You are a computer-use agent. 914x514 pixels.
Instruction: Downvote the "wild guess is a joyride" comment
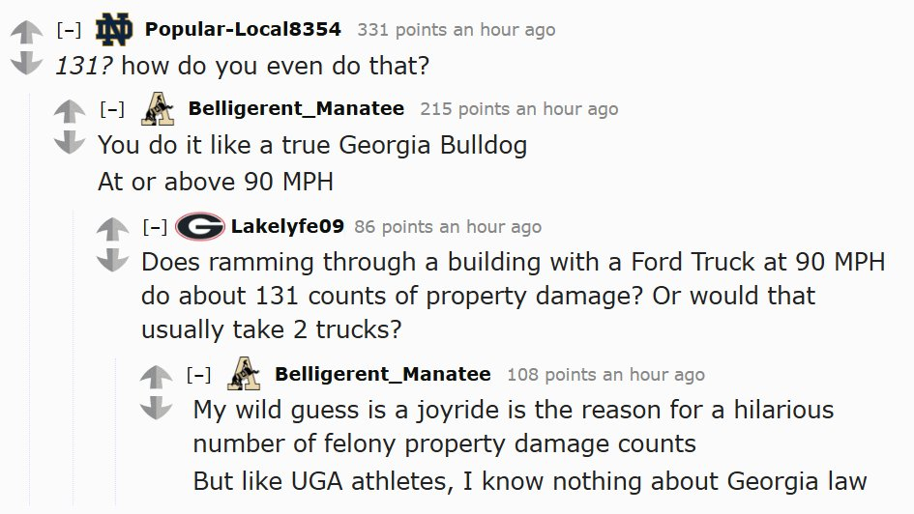point(156,407)
